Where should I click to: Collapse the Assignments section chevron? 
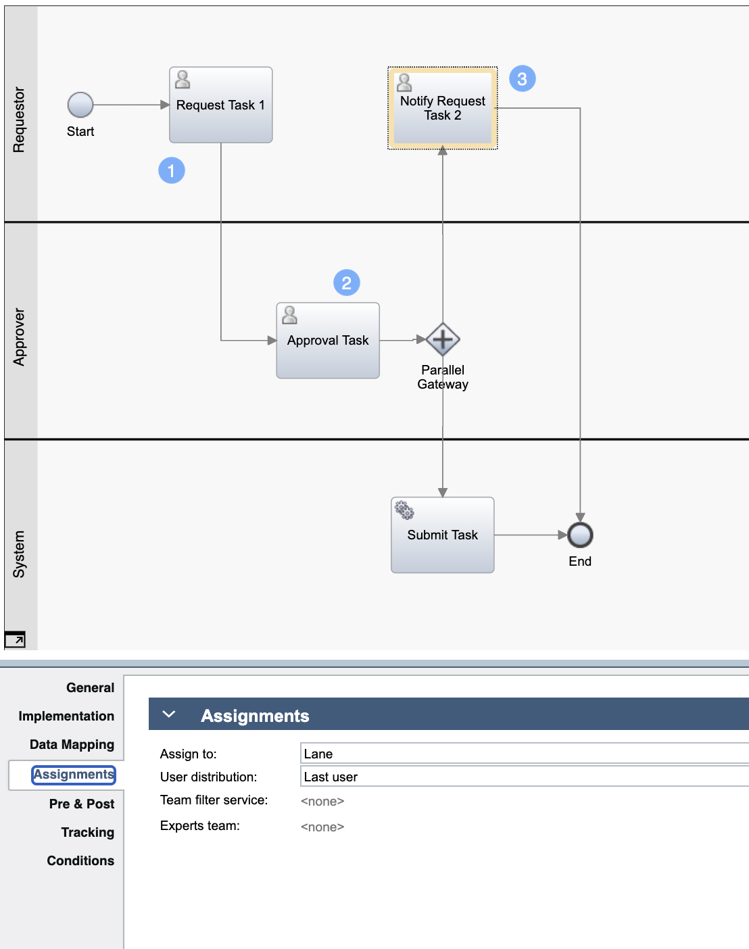click(x=168, y=714)
